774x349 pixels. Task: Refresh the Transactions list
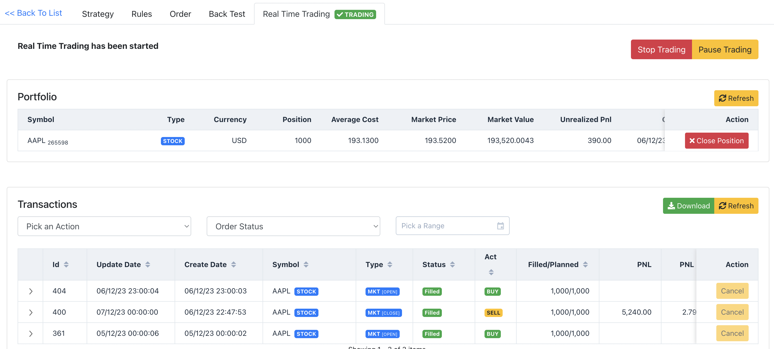point(736,206)
